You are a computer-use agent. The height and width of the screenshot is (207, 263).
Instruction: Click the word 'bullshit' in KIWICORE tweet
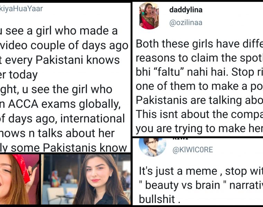pyautogui.click(x=157, y=199)
